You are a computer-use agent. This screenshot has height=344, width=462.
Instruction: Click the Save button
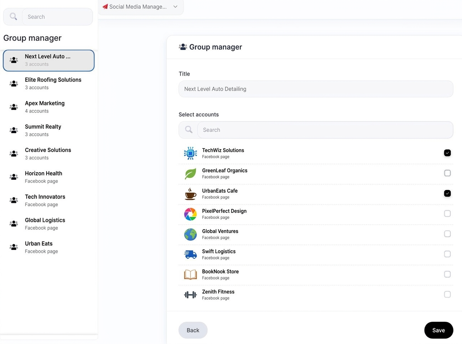(439, 330)
